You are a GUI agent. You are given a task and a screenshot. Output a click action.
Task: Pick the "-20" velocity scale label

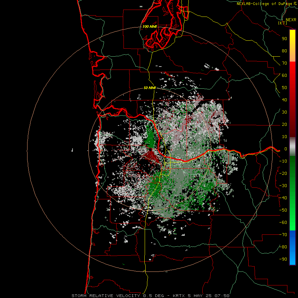(283, 174)
